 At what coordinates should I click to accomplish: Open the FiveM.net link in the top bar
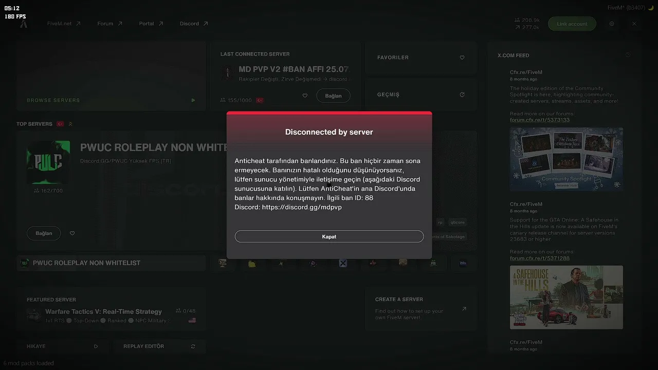click(64, 24)
